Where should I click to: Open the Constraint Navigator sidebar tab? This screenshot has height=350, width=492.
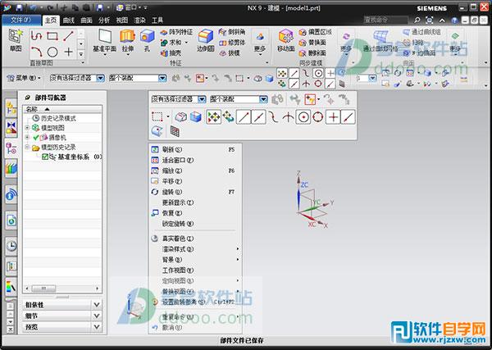(11, 128)
